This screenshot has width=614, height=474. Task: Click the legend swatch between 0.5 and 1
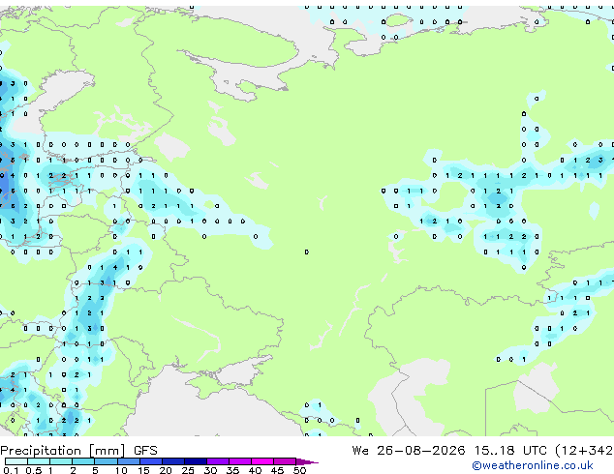point(39,461)
